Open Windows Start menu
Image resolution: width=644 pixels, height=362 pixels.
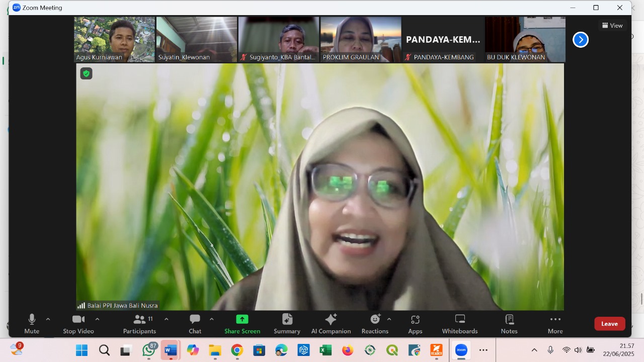pos(82,350)
